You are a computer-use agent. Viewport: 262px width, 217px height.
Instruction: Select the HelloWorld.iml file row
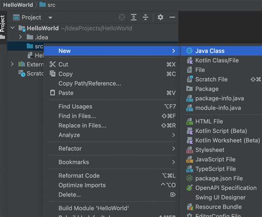pos(35,55)
